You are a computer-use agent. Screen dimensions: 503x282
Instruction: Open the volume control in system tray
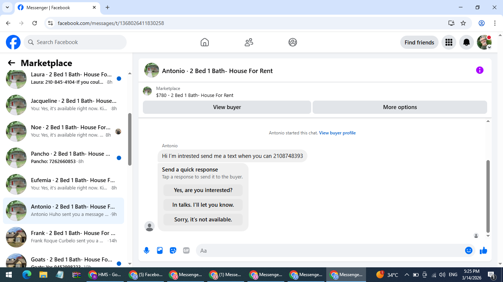tap(442, 275)
